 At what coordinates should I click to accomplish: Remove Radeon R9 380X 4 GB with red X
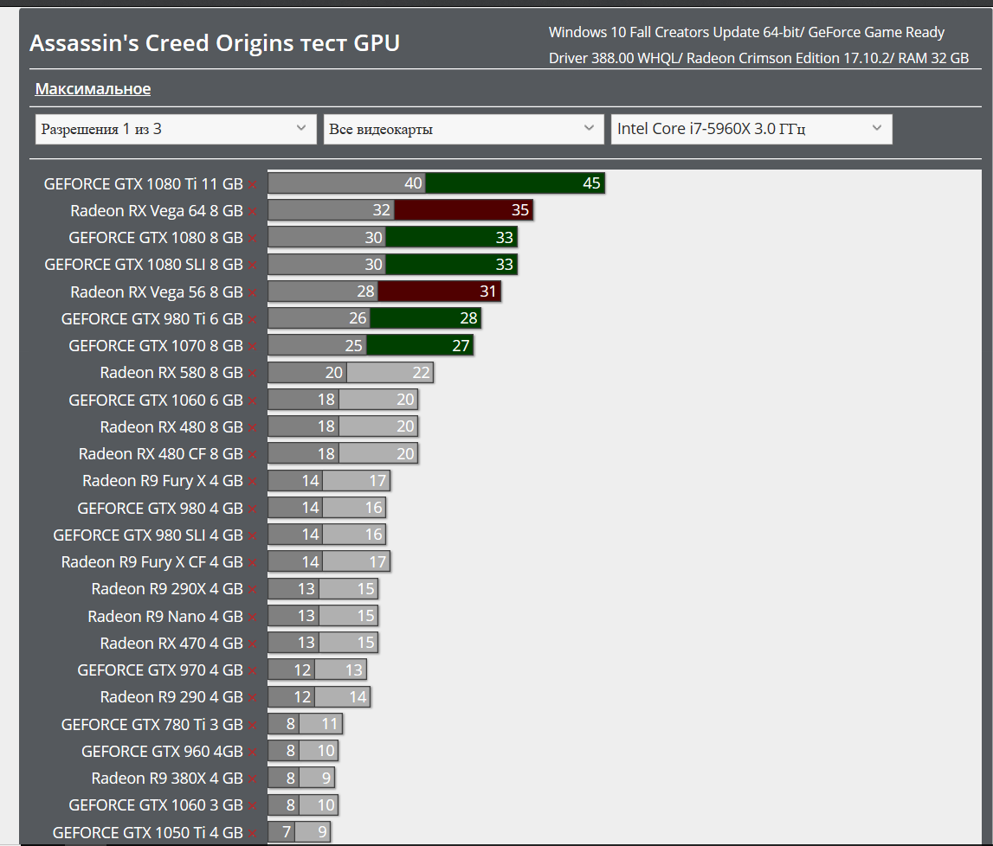tap(253, 779)
